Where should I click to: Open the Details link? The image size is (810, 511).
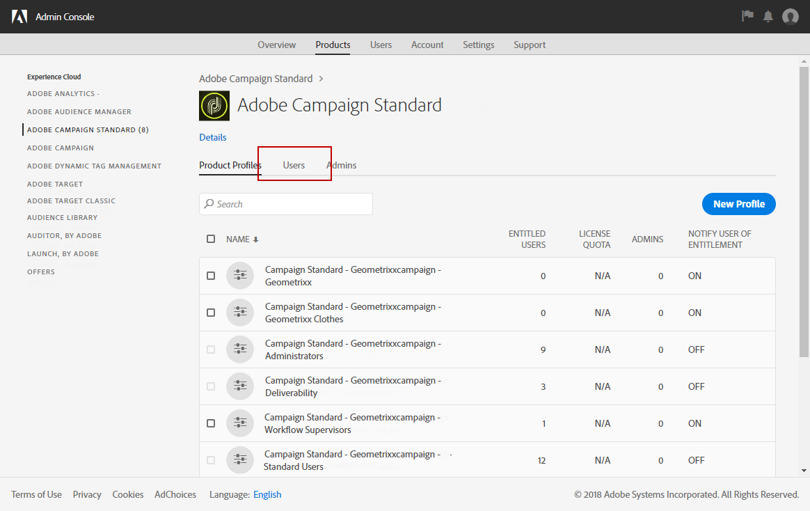pyautogui.click(x=212, y=137)
